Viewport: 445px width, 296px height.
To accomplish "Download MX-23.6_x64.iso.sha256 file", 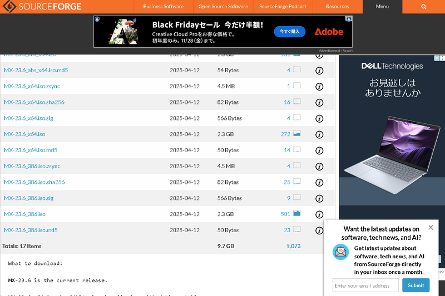I will click(34, 102).
